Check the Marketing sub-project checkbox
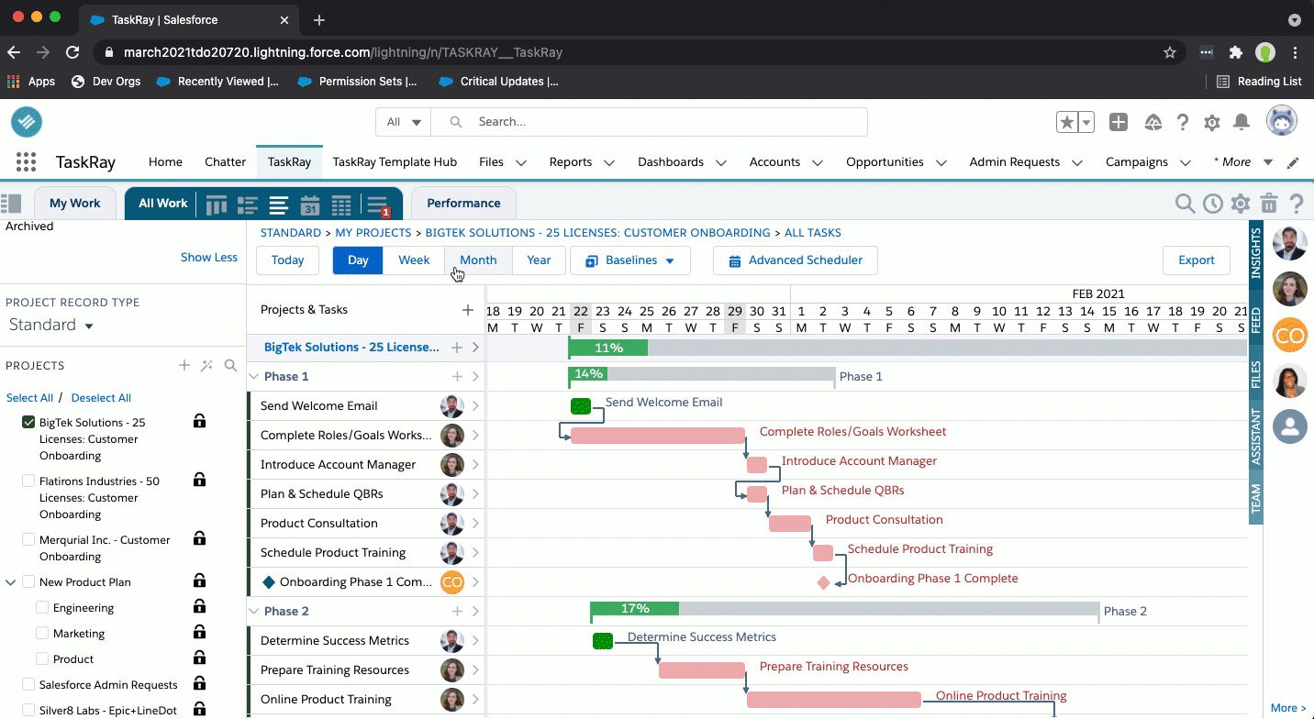The image size is (1314, 719). (42, 634)
